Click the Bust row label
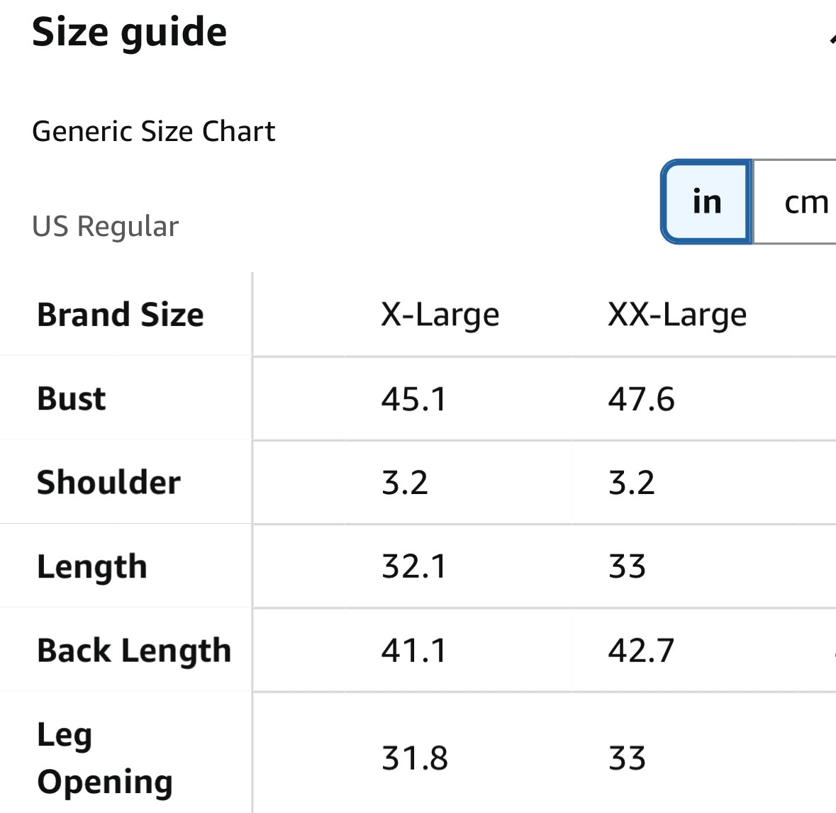The width and height of the screenshot is (836, 813). [72, 398]
